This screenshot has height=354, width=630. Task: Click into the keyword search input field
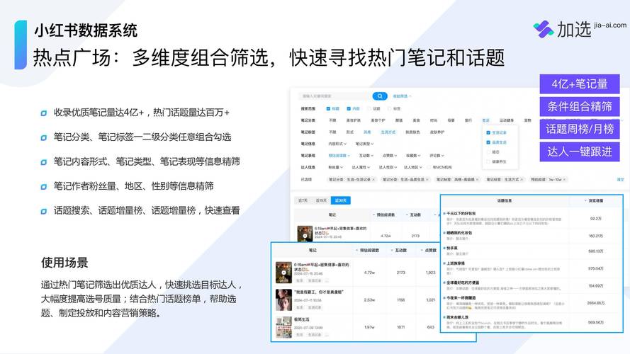[x=334, y=96]
